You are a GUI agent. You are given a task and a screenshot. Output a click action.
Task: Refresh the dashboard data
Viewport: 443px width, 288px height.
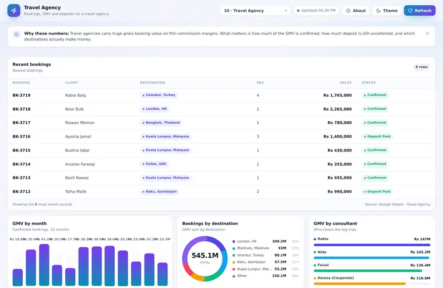[x=420, y=10]
